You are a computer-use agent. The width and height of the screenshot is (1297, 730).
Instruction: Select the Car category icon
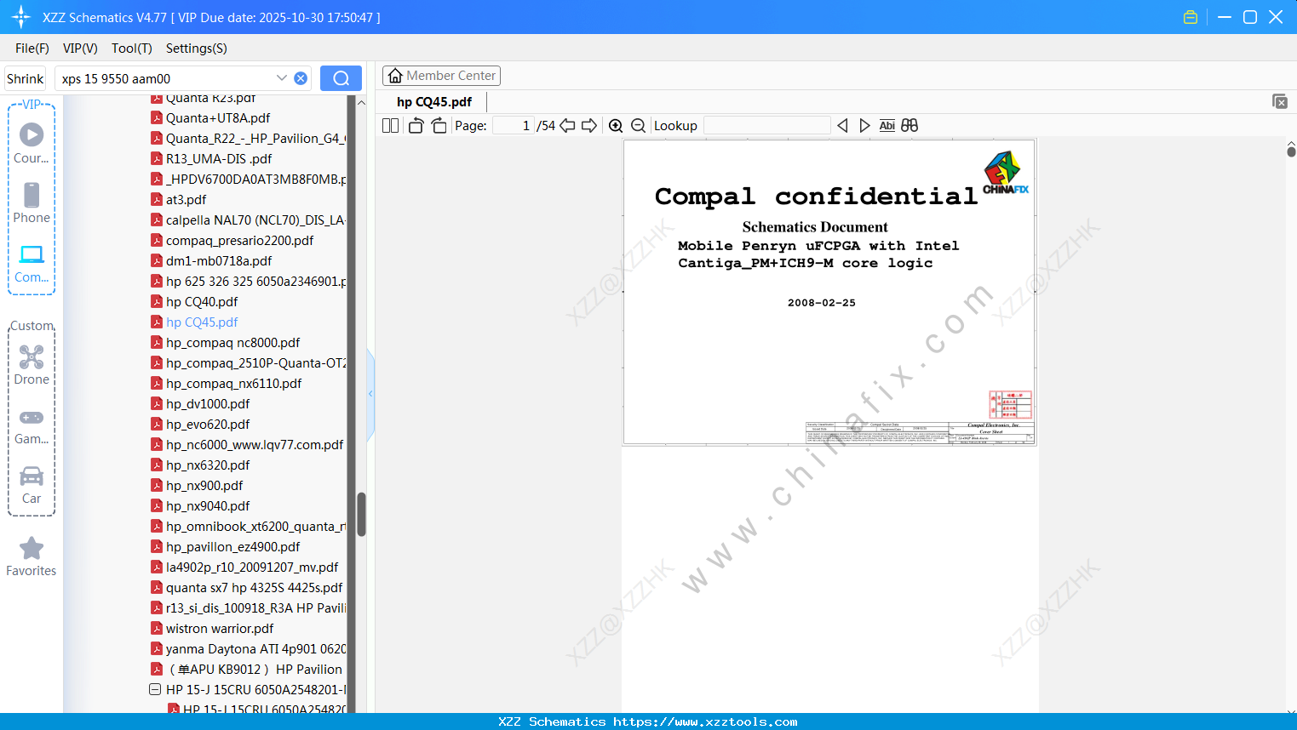point(32,484)
